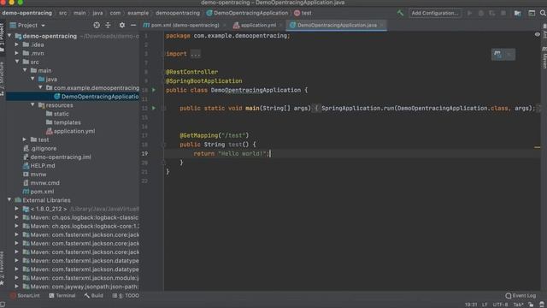Click the locate file target icon
Screen dimensions: 547x308
pos(97,25)
